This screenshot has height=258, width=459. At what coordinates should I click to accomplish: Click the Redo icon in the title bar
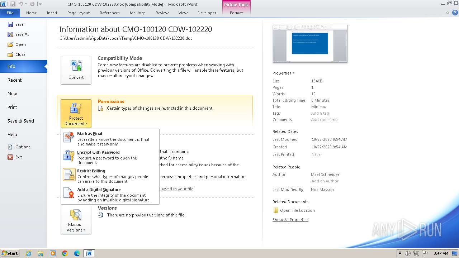[x=32, y=4]
